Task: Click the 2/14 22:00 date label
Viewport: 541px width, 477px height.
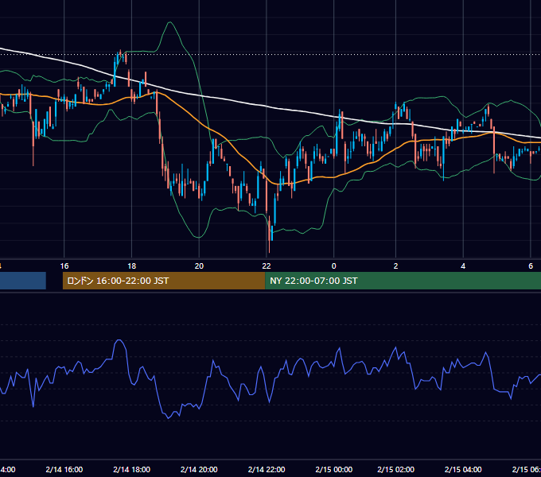Action: (267, 469)
